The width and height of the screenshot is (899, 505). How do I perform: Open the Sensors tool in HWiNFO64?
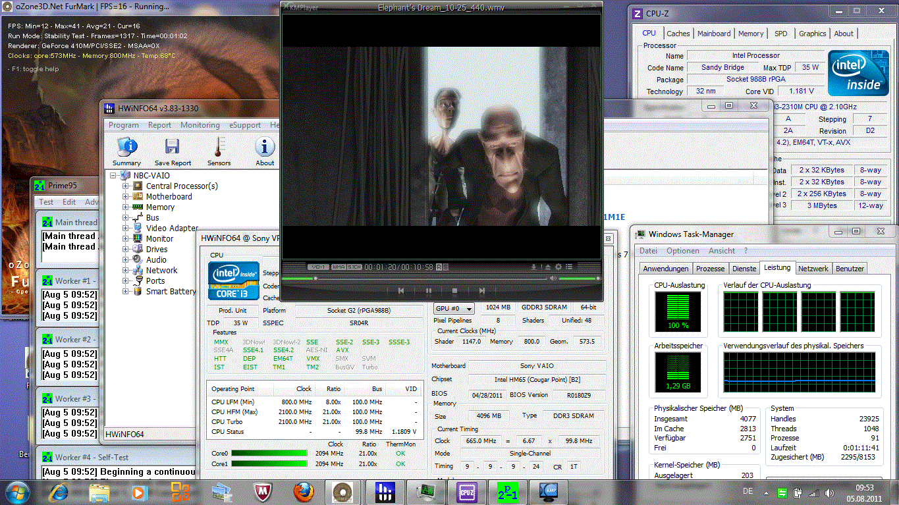click(x=219, y=151)
